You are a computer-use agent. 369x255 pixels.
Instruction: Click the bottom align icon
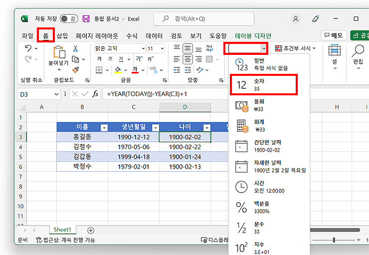pos(198,49)
